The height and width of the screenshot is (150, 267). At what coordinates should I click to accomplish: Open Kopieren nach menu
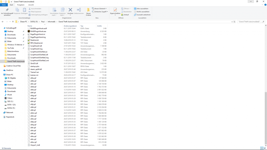(x=62, y=12)
